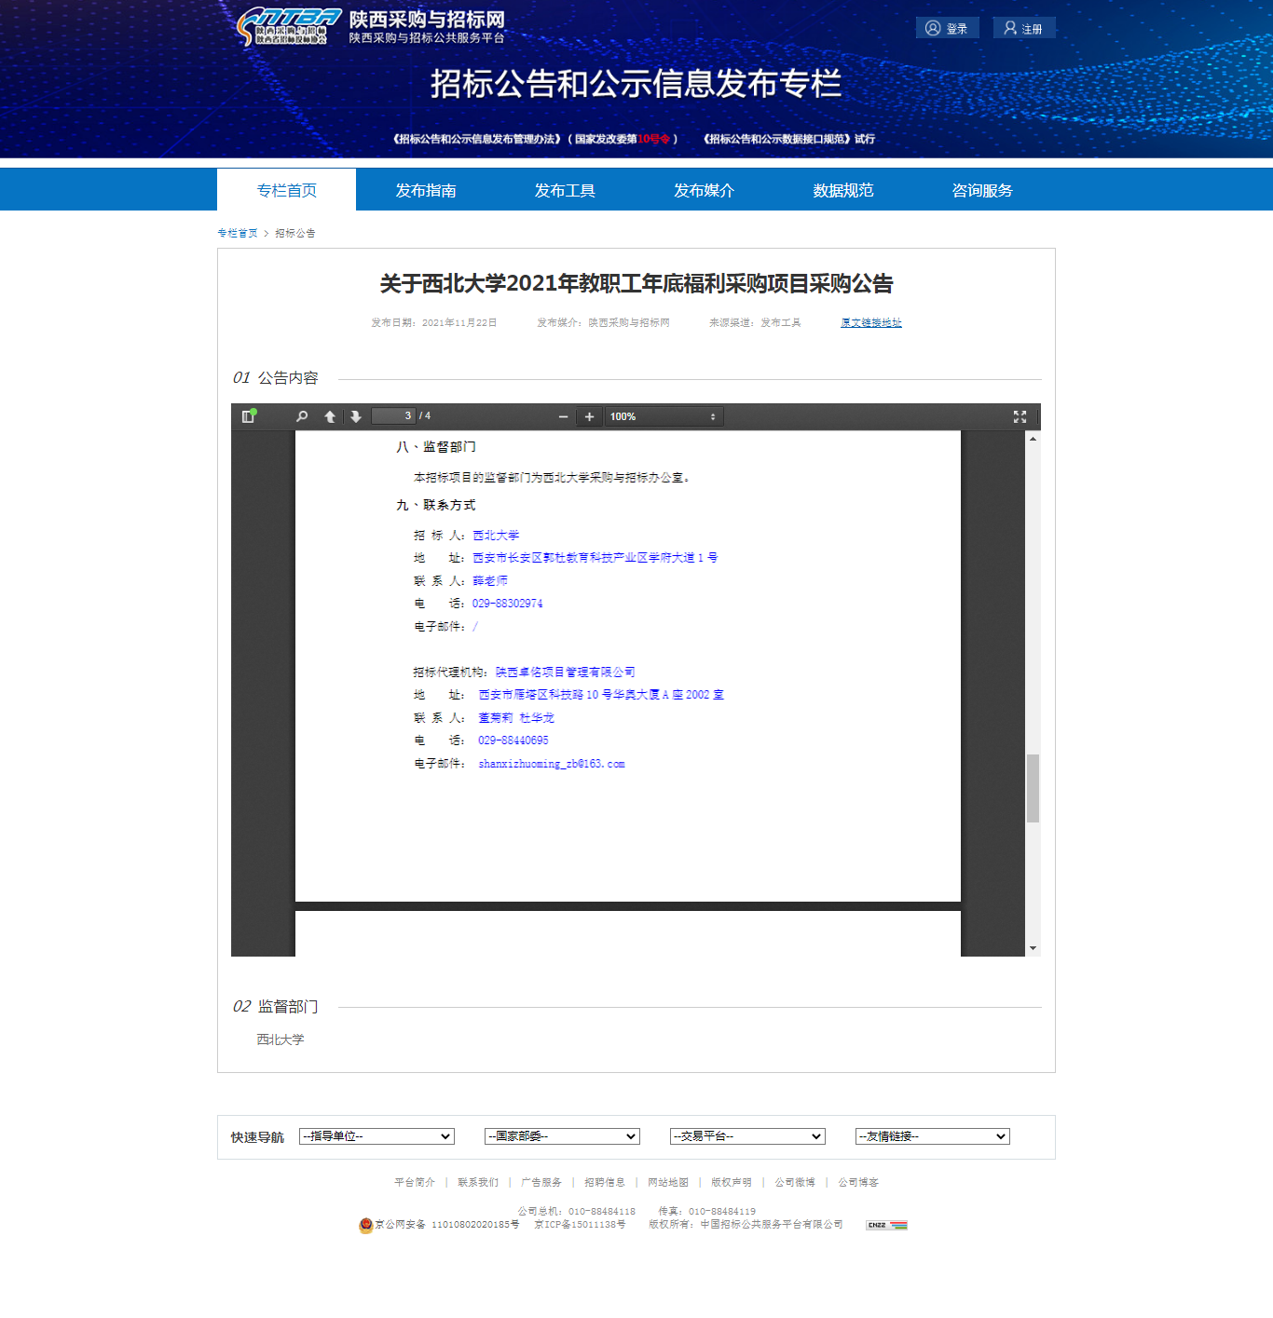Open the 交易平台 dropdown
This screenshot has height=1318, width=1273.
pos(747,1136)
